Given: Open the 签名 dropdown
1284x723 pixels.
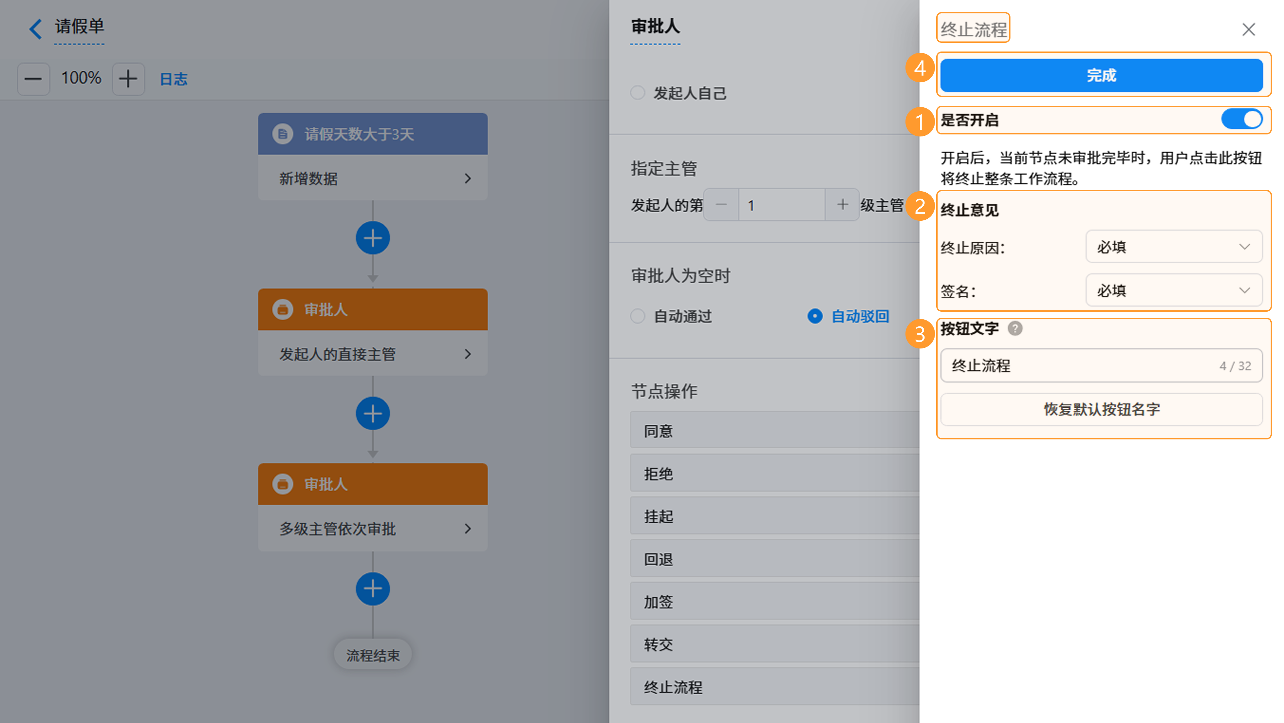Looking at the screenshot, I should pos(1174,290).
